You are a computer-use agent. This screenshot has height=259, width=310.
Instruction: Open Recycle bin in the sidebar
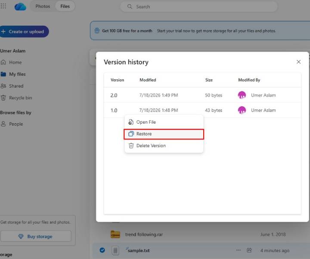pos(20,98)
